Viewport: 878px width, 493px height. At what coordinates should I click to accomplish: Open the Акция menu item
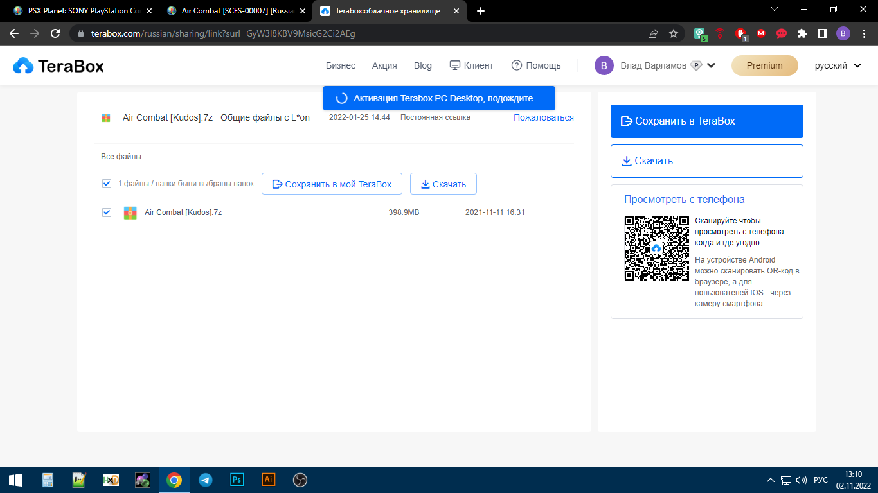(x=384, y=65)
